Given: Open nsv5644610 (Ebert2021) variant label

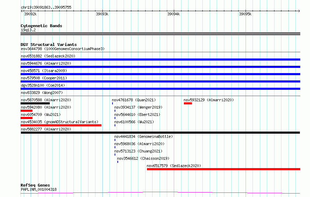Looking at the screenshot, I should coord(137,115).
